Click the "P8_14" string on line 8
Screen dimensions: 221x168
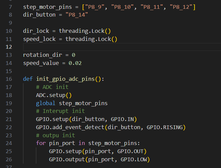pos(77,15)
